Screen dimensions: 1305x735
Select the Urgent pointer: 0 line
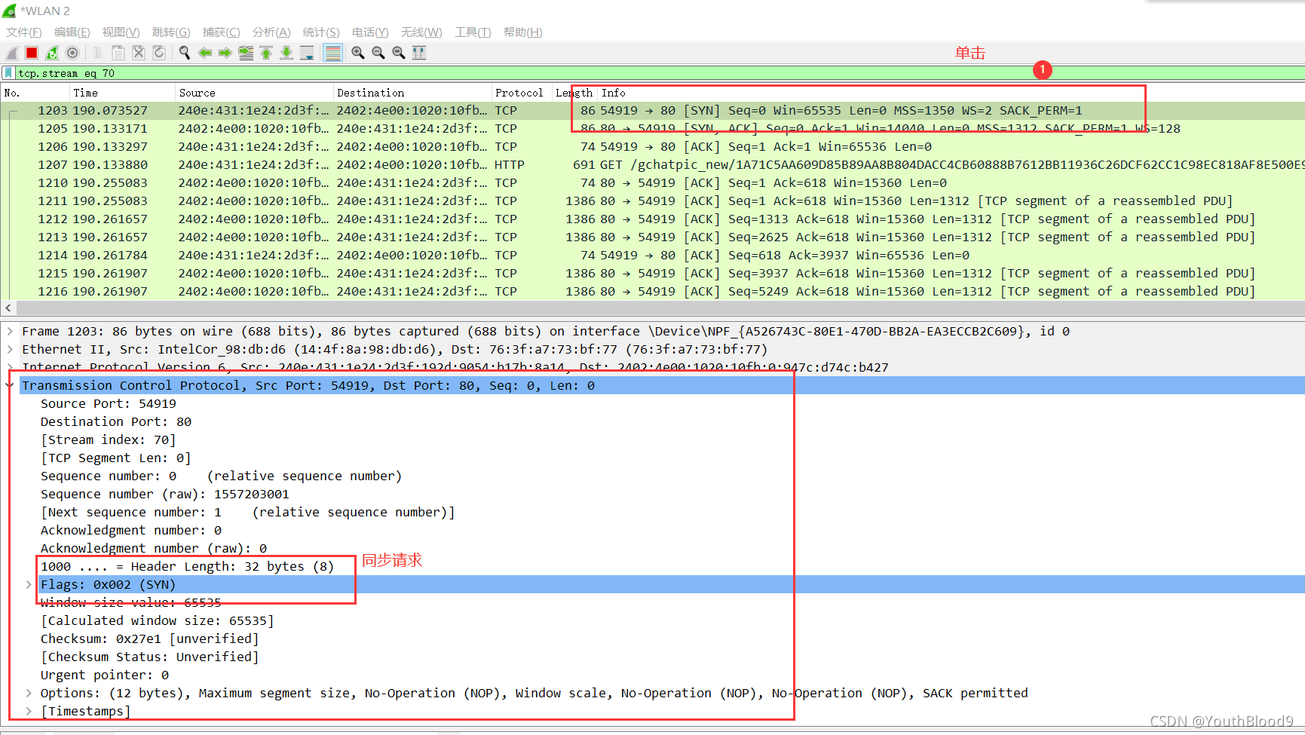(105, 675)
